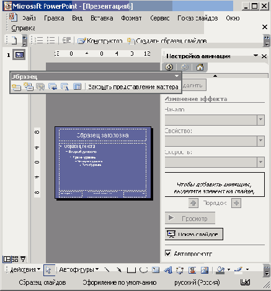The width and height of the screenshot is (271, 291).
Task: Select the Arrow drawing tool
Action: [x=119, y=270]
